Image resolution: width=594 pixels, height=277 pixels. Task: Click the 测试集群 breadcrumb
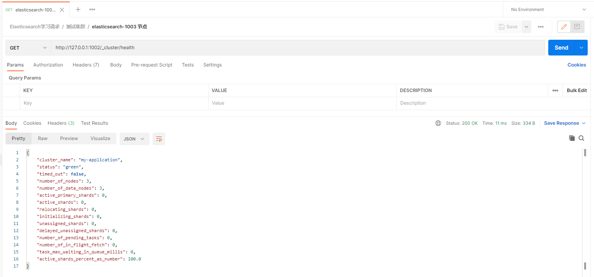(76, 27)
